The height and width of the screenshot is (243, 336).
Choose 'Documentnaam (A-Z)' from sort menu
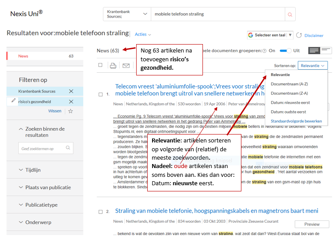click(289, 84)
